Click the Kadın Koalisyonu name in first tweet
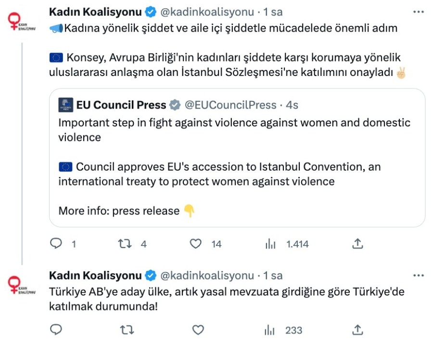433x344 pixels. (95, 11)
